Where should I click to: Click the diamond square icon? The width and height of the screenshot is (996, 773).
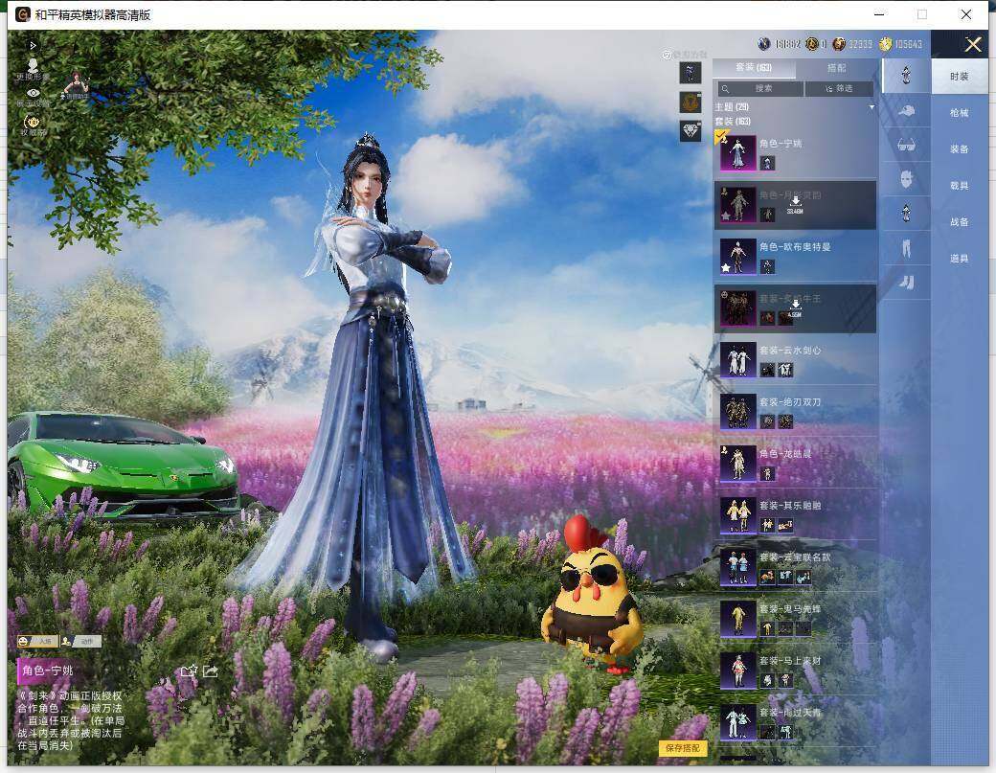coord(690,131)
